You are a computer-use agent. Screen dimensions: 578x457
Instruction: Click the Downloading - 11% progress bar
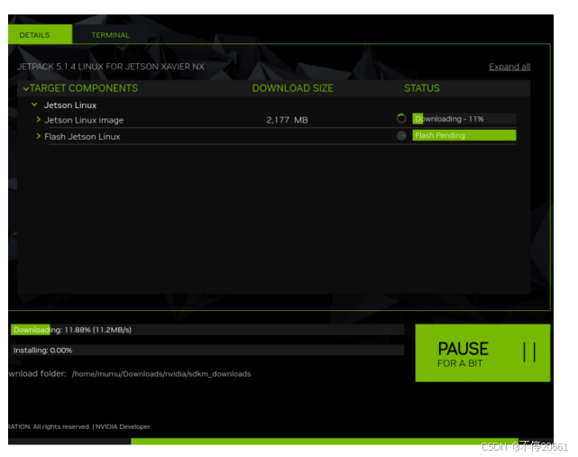coord(464,119)
